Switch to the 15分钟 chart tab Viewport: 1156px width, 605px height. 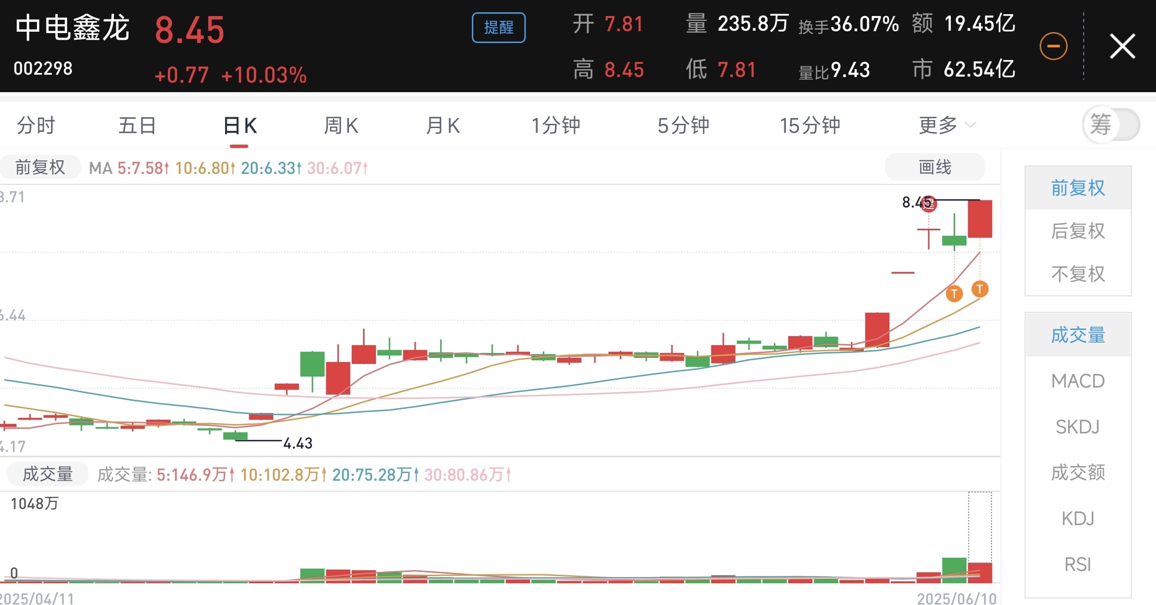tap(810, 126)
